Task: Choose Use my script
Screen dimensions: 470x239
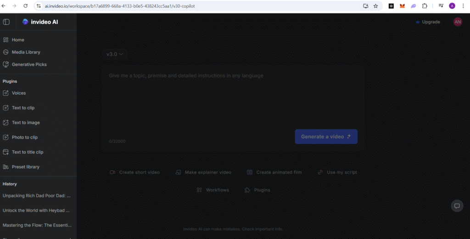Action: point(337,172)
